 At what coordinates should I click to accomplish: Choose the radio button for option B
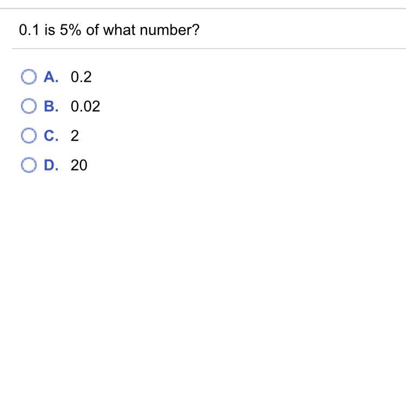click(x=29, y=107)
